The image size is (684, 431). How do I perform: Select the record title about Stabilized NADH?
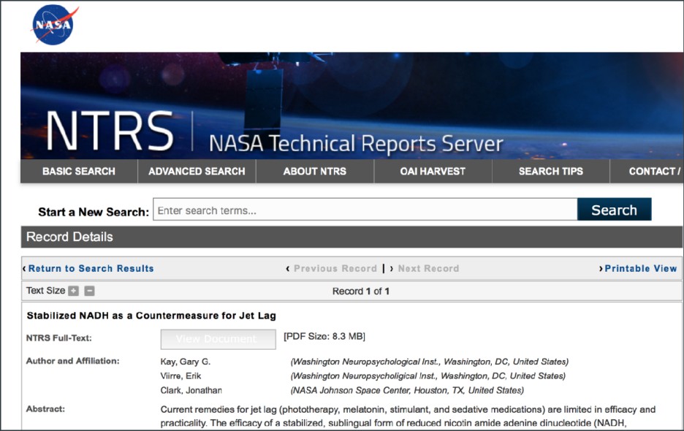[151, 316]
